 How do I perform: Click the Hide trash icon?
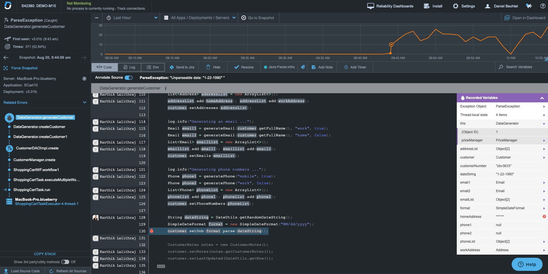click(x=208, y=67)
